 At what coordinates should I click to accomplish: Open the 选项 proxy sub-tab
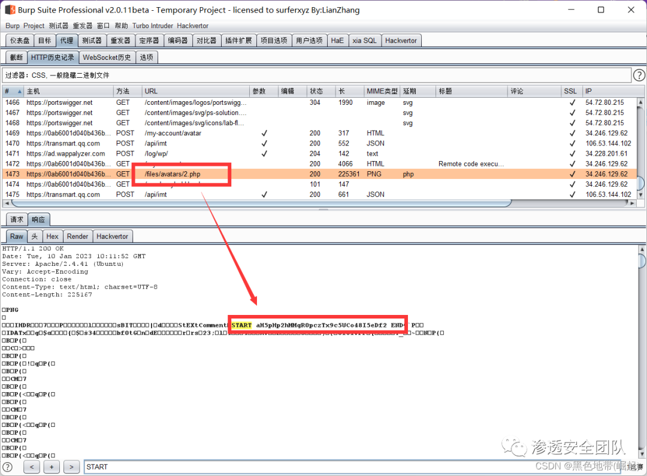click(147, 57)
